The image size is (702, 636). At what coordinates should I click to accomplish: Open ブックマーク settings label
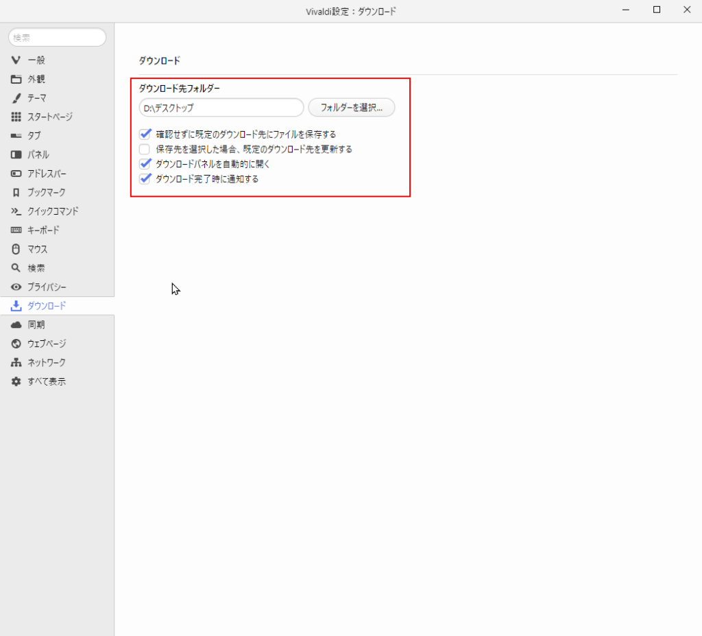point(47,192)
